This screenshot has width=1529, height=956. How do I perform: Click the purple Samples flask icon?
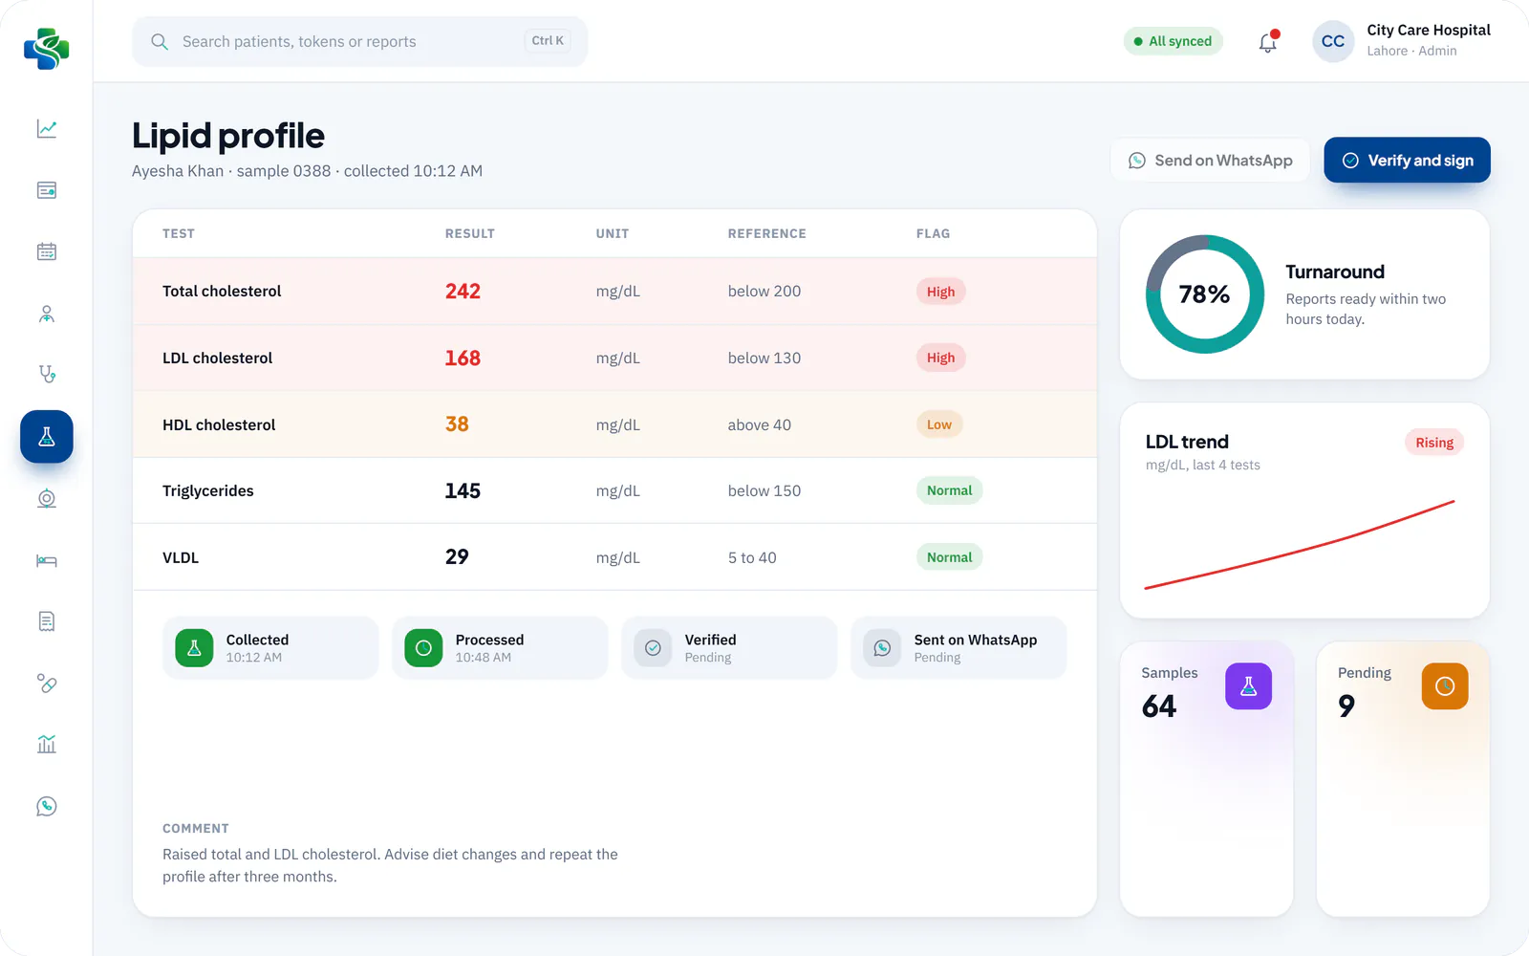point(1248,686)
